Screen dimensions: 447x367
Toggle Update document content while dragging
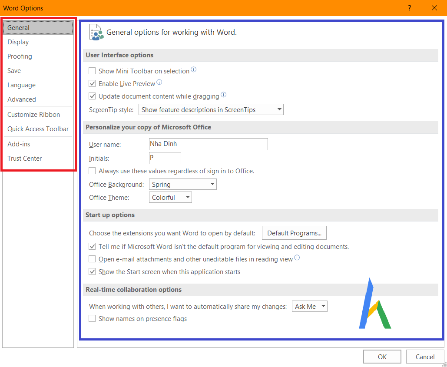92,96
